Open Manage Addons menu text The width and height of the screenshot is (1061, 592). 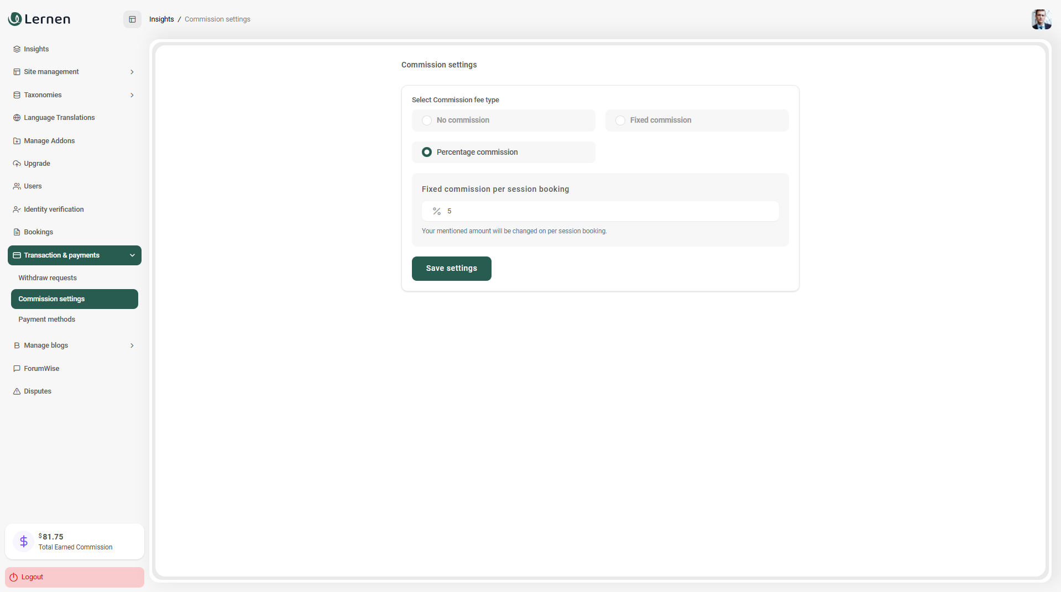click(49, 141)
